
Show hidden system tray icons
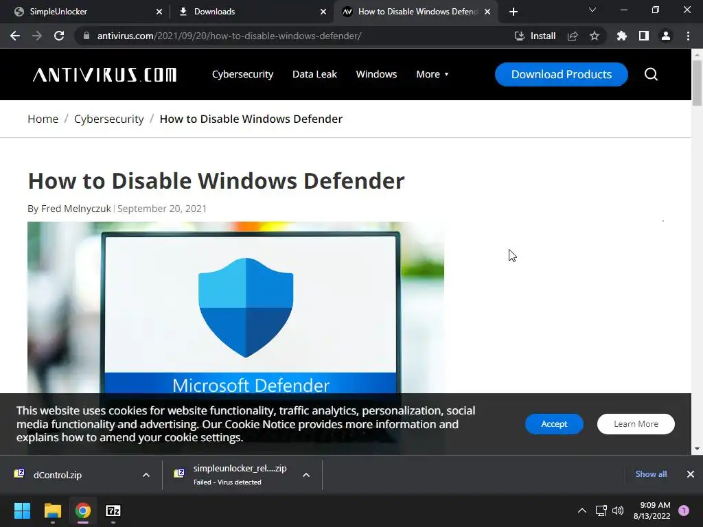click(582, 511)
